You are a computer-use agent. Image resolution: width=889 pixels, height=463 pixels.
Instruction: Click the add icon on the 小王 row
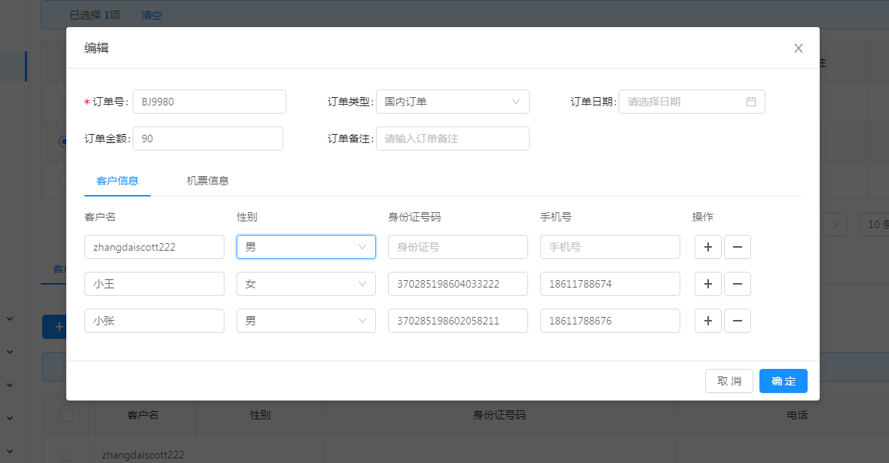pyautogui.click(x=707, y=284)
